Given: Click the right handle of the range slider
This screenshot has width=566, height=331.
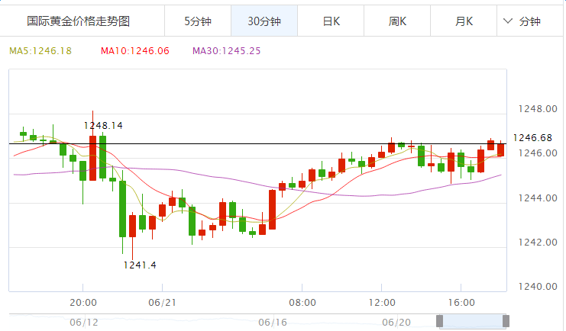Looking at the screenshot, I should coord(505,322).
